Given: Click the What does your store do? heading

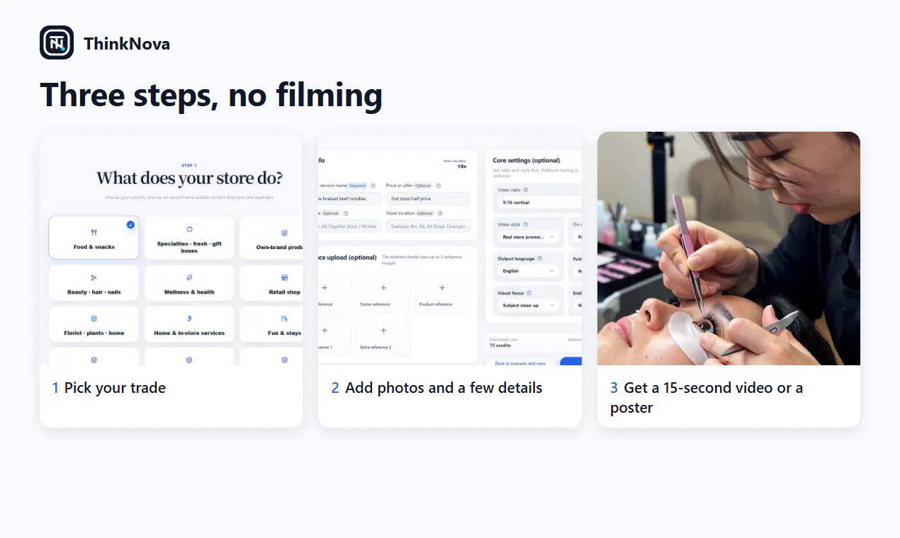Looking at the screenshot, I should [x=189, y=178].
